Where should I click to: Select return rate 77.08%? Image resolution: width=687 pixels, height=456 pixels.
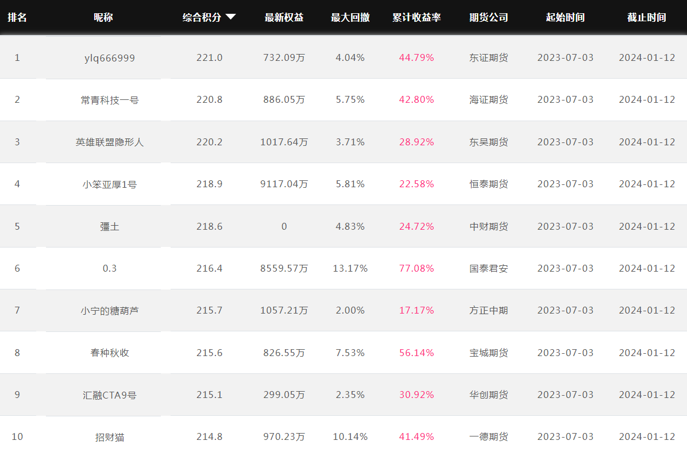coord(416,269)
